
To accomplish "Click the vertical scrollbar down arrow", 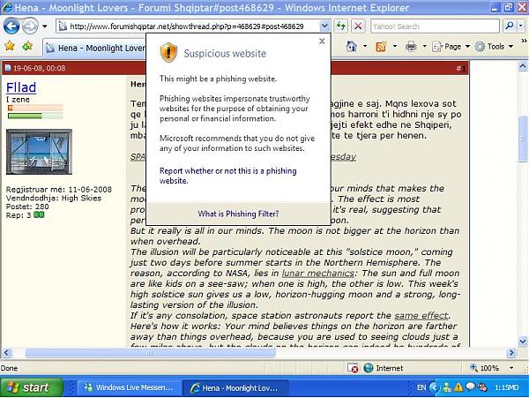I will (523, 342).
